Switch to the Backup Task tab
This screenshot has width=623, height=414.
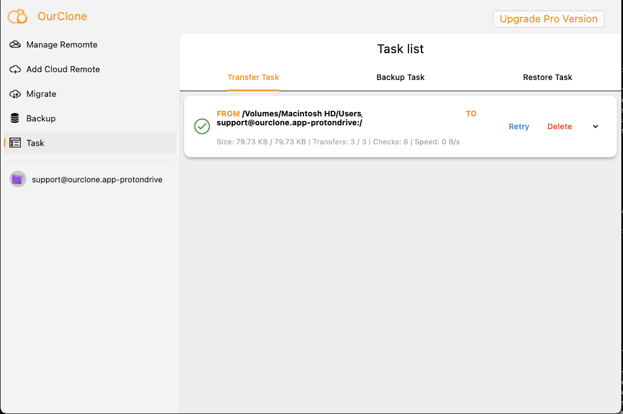coord(400,77)
